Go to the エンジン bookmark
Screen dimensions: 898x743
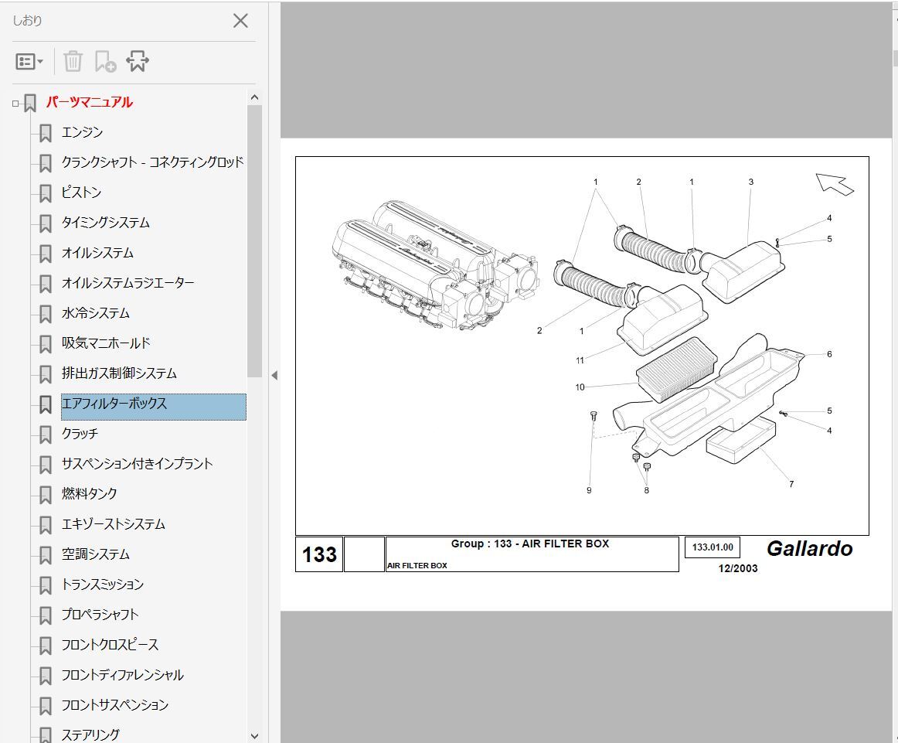coord(83,132)
